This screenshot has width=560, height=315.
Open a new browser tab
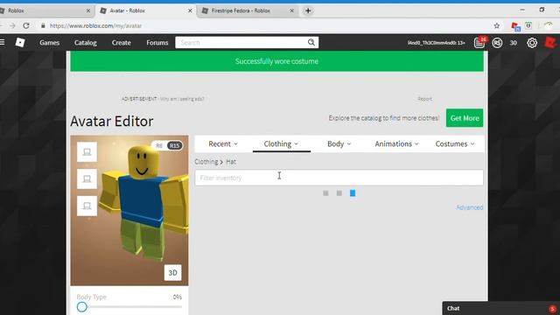click(308, 10)
